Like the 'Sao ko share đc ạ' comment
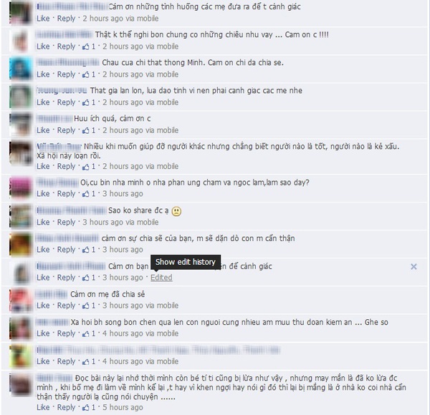430x415 pixels. 43,223
